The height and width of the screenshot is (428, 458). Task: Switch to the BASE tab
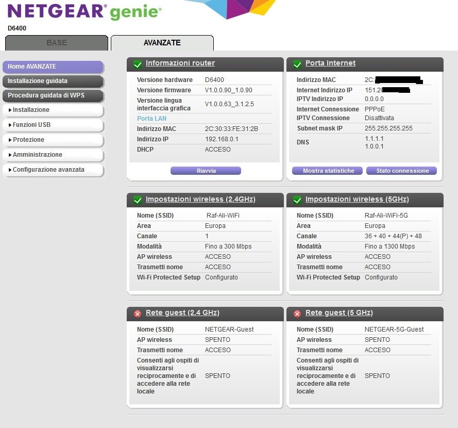click(57, 43)
